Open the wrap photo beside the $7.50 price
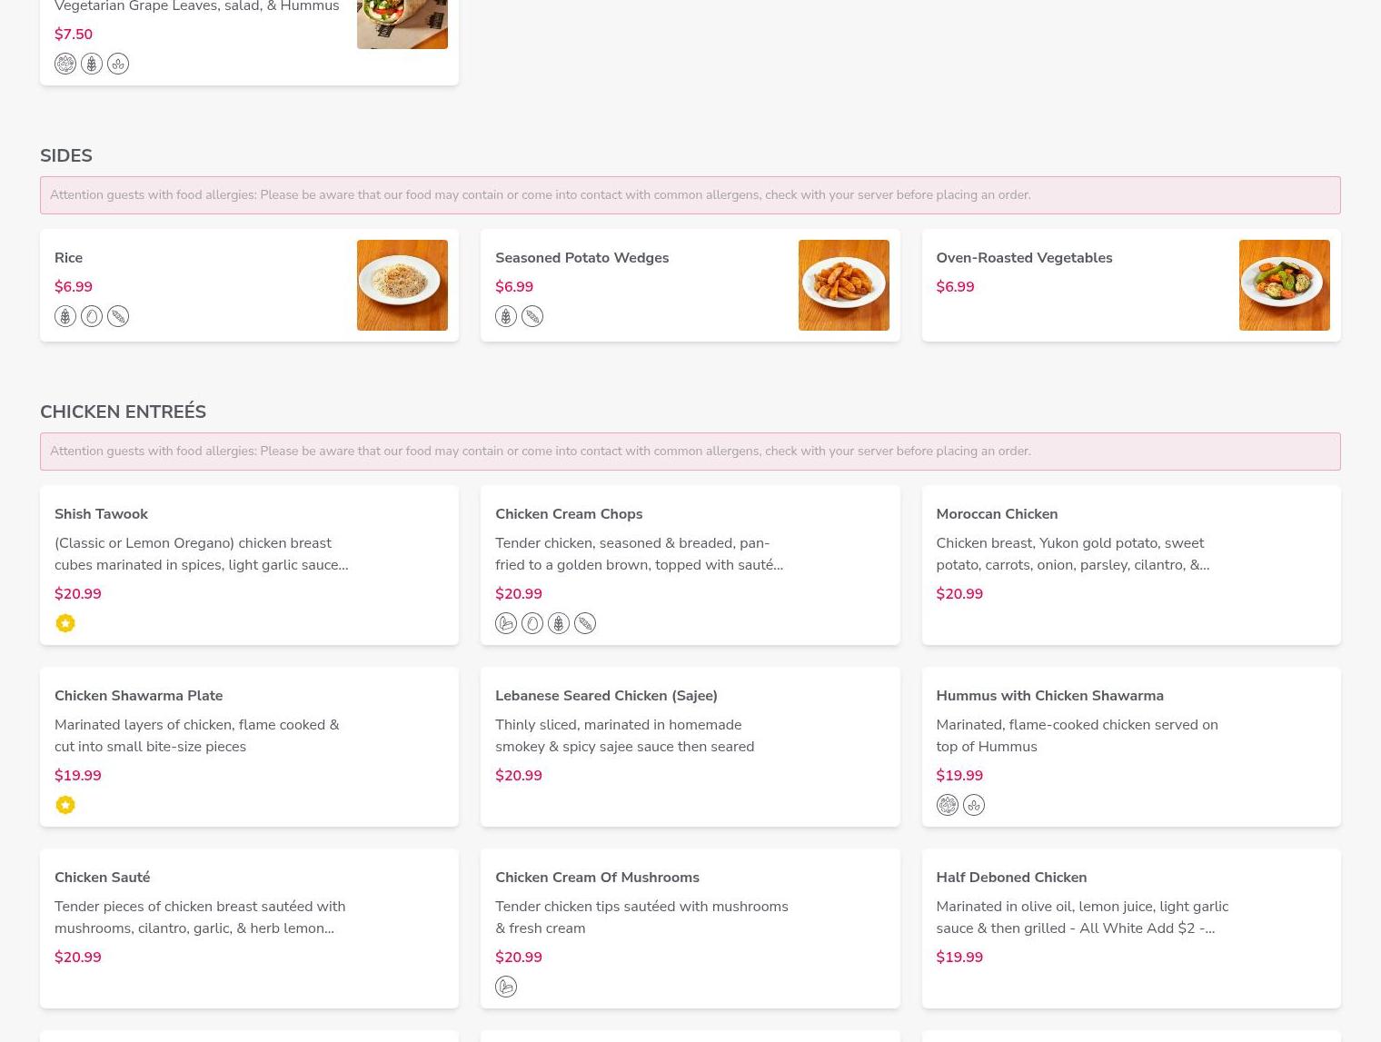The image size is (1381, 1042). point(402,25)
